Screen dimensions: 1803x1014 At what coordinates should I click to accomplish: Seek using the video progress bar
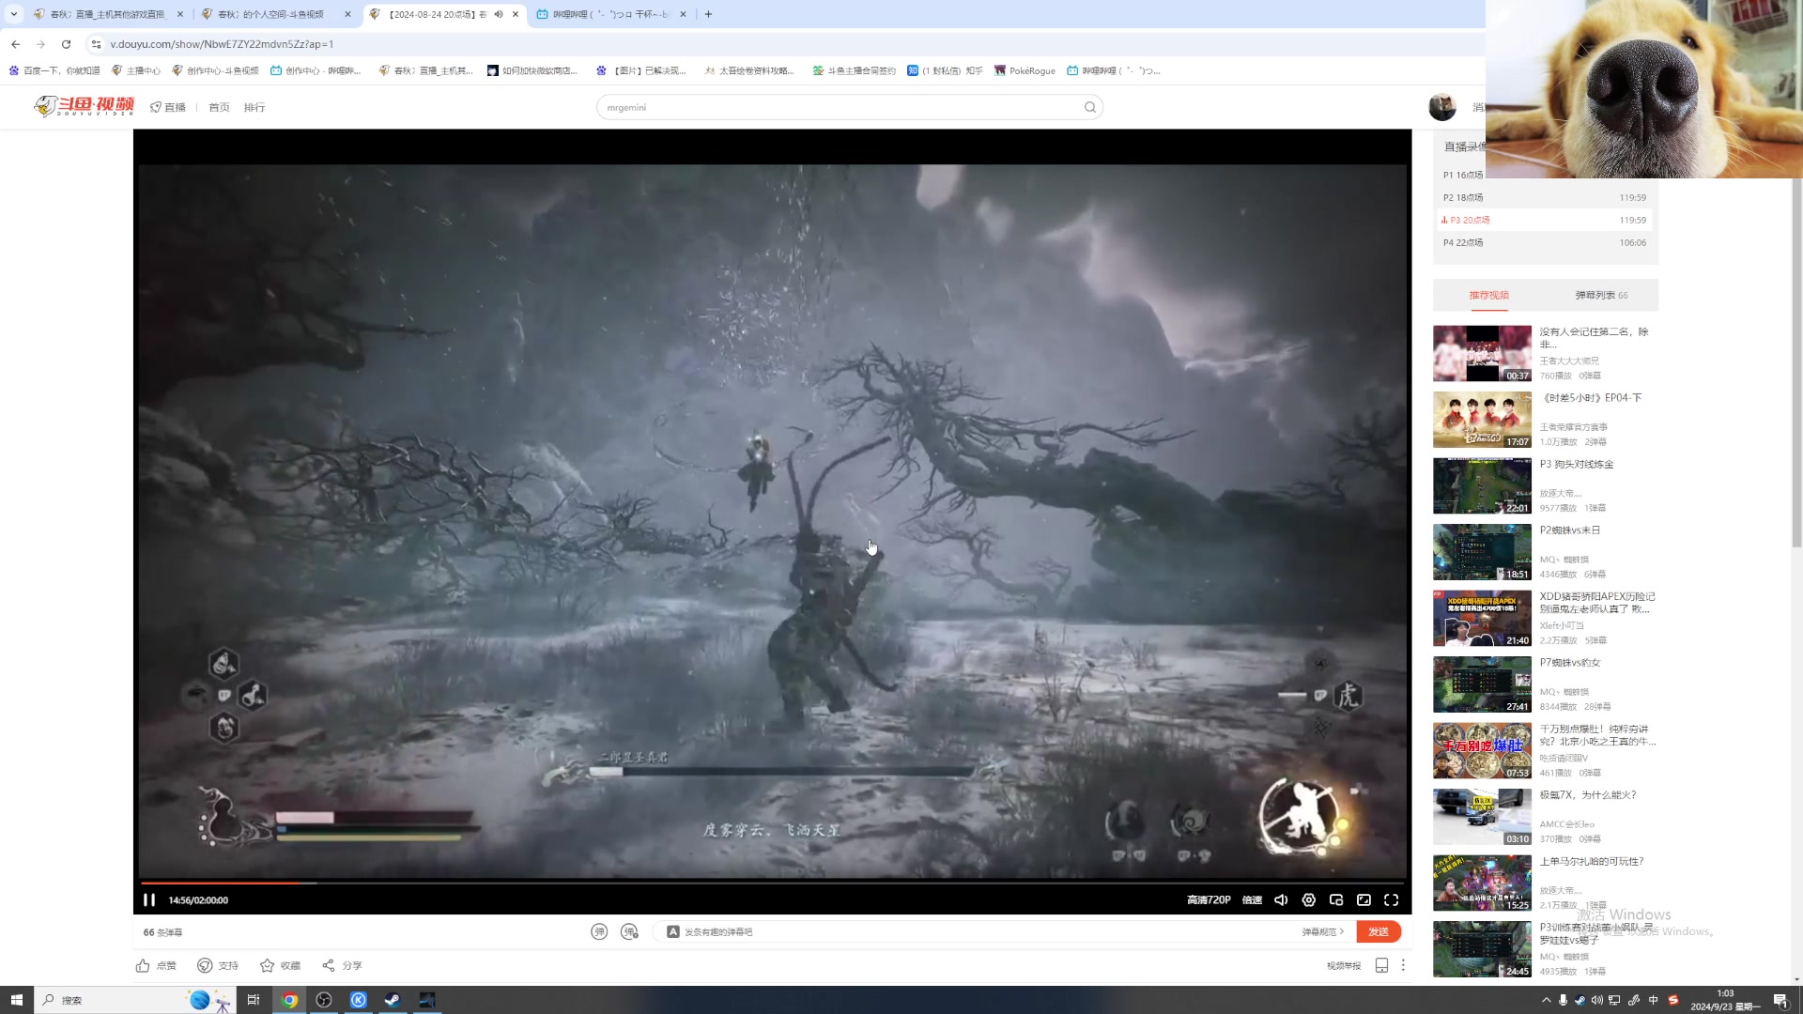coord(772,883)
